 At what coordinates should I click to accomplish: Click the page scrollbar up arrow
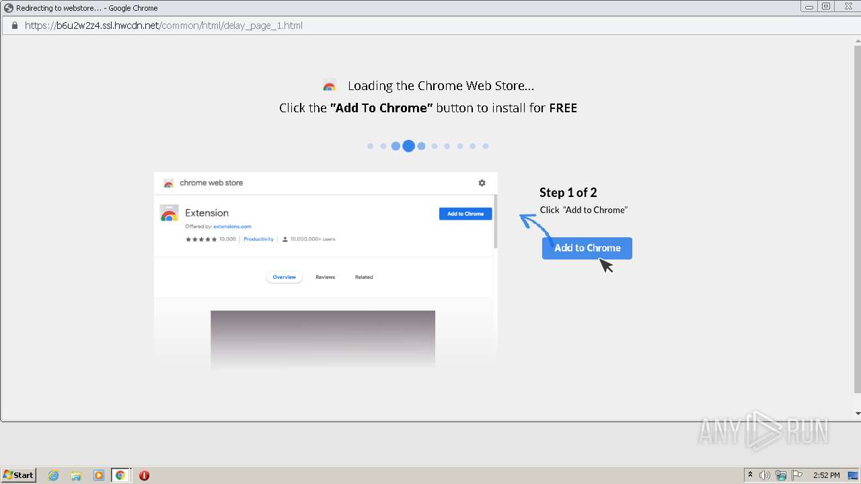pos(857,41)
